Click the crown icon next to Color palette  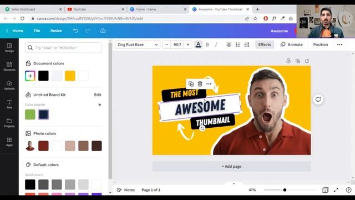(x=100, y=105)
